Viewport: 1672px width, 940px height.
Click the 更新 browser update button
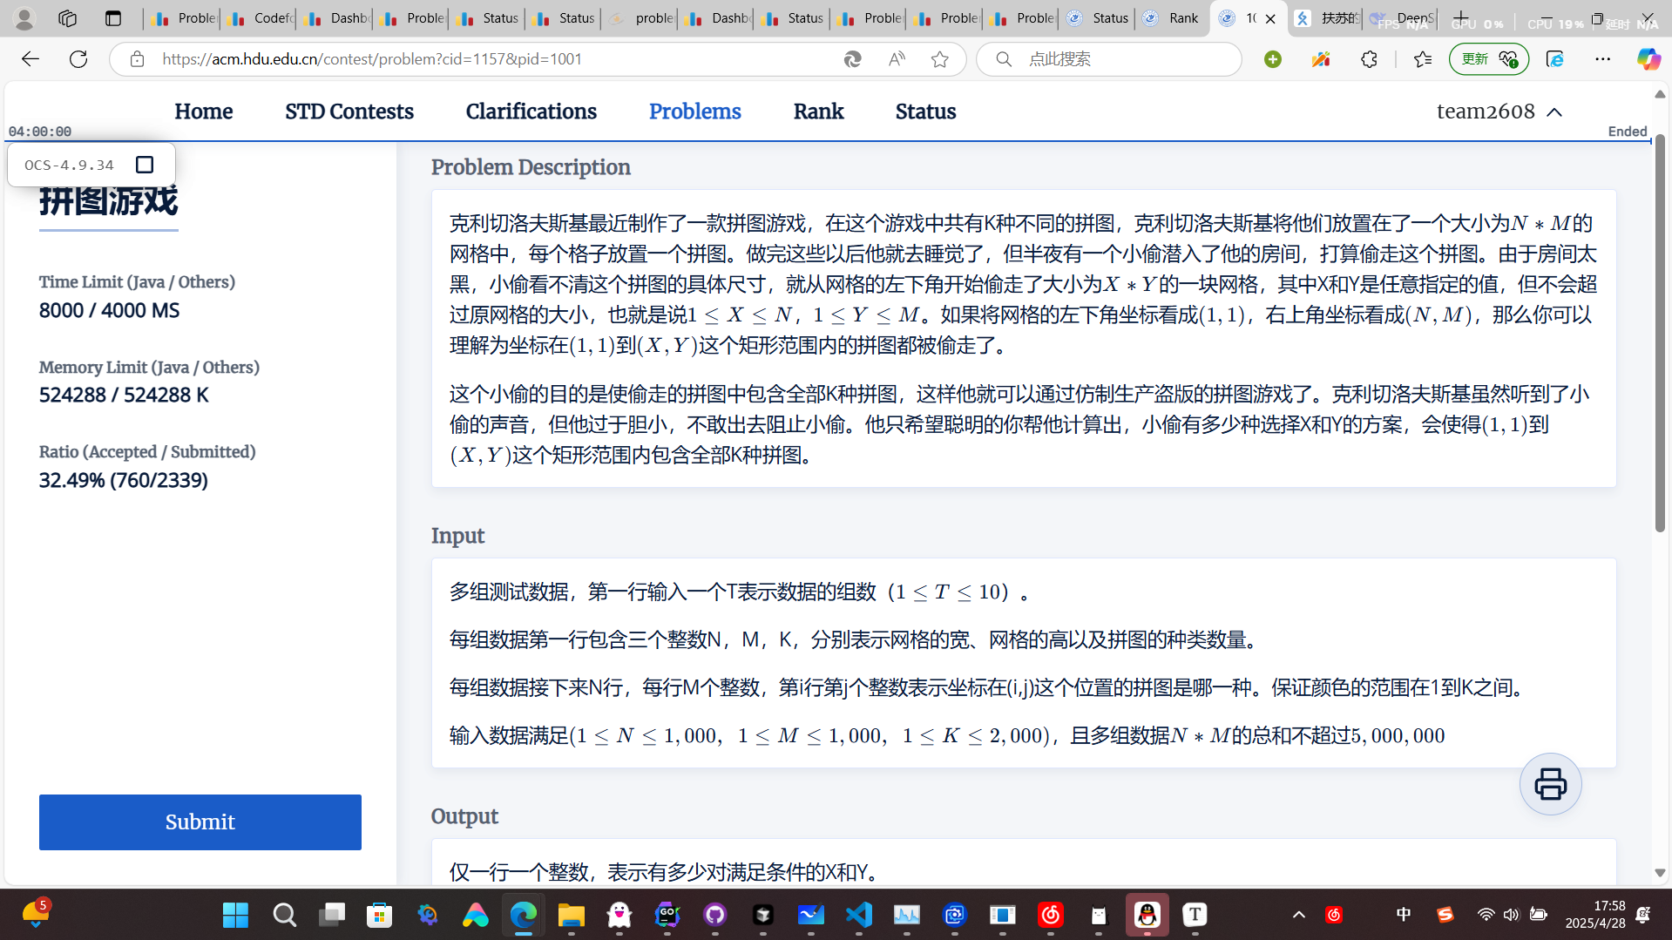click(x=1488, y=59)
